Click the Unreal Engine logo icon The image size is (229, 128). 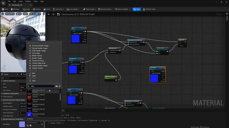point(3,3)
